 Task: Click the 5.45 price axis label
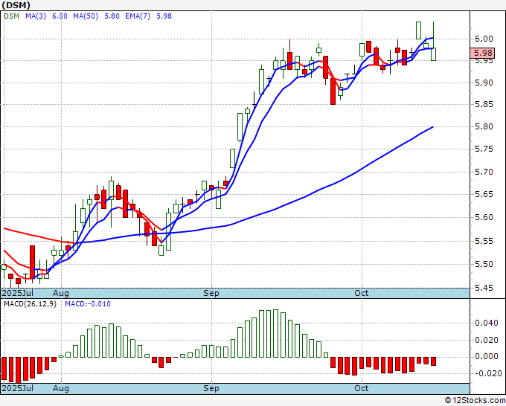[484, 288]
